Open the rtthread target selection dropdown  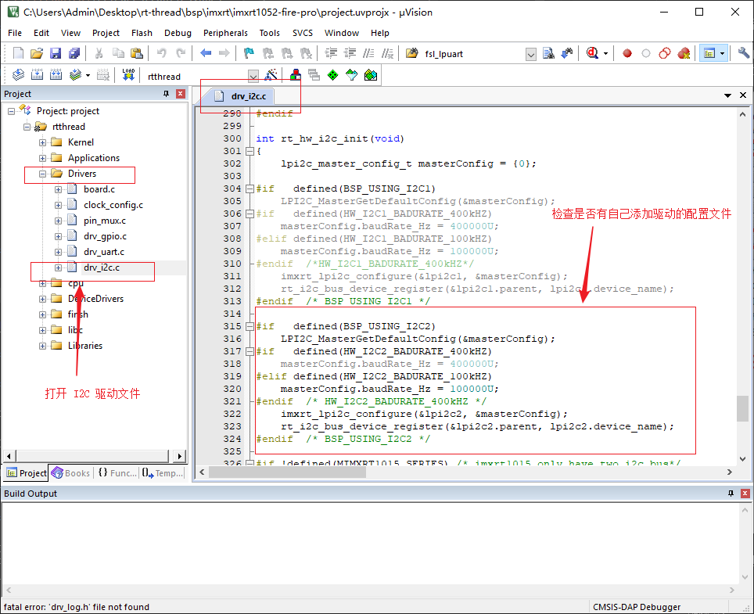[253, 76]
